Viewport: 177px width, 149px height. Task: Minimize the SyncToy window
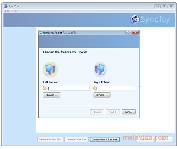[157, 6]
